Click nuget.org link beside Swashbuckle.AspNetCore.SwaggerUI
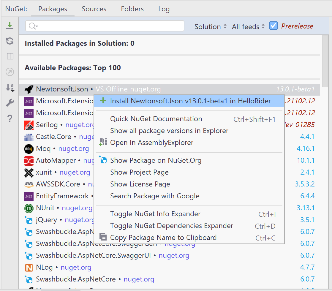Screen dimensions: 332x291 [x=174, y=255]
